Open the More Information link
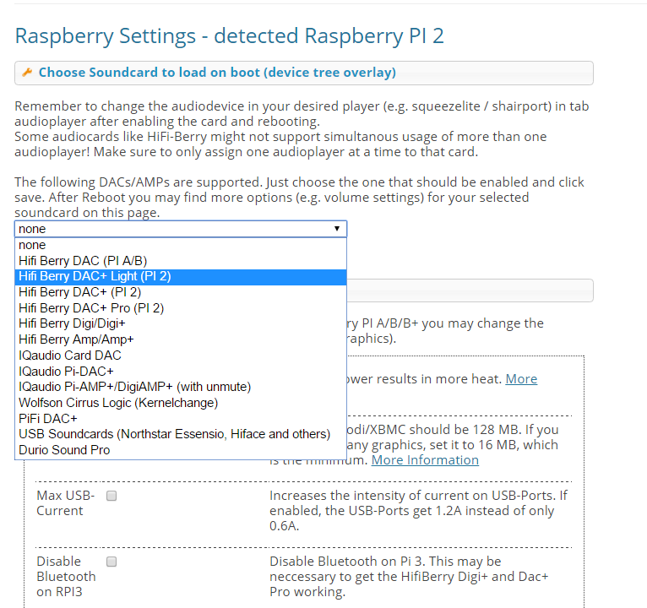This screenshot has height=608, width=647. 425,460
